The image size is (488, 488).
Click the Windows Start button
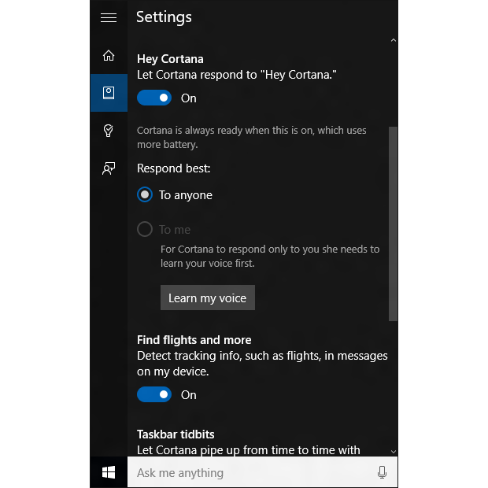[109, 472]
